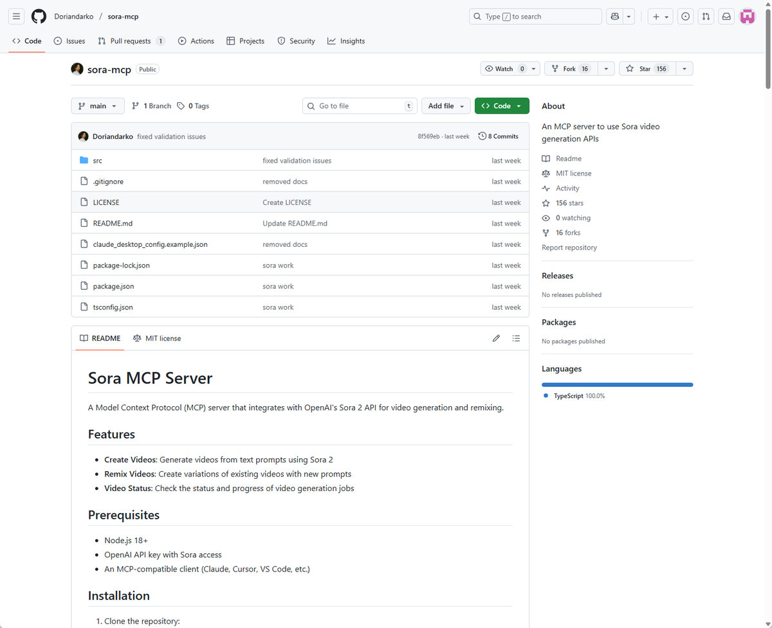Open the LICENSE file

pos(106,202)
